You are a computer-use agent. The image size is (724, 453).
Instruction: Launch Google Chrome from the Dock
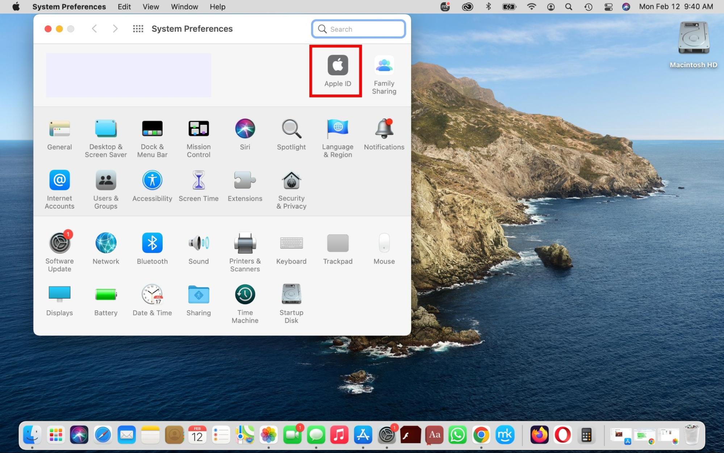pos(481,435)
